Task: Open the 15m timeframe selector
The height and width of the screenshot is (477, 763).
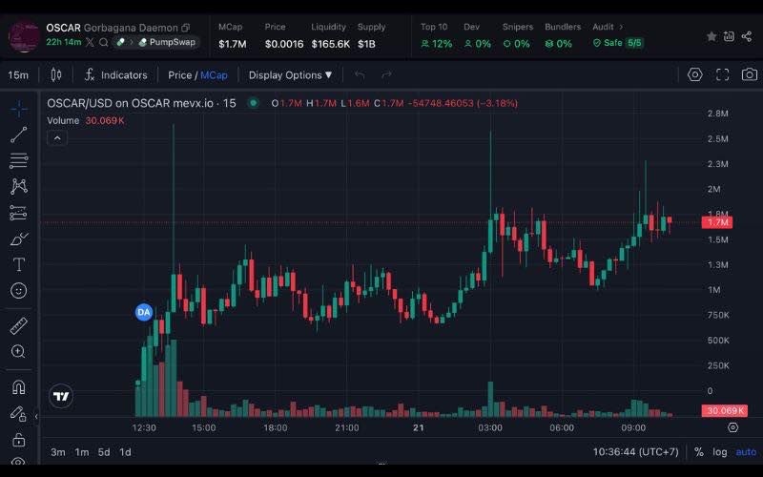Action: [18, 75]
